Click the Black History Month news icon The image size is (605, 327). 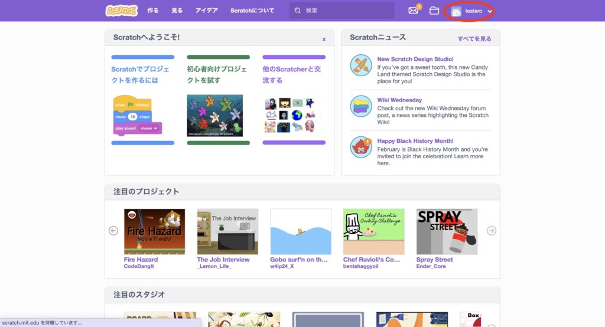click(361, 147)
